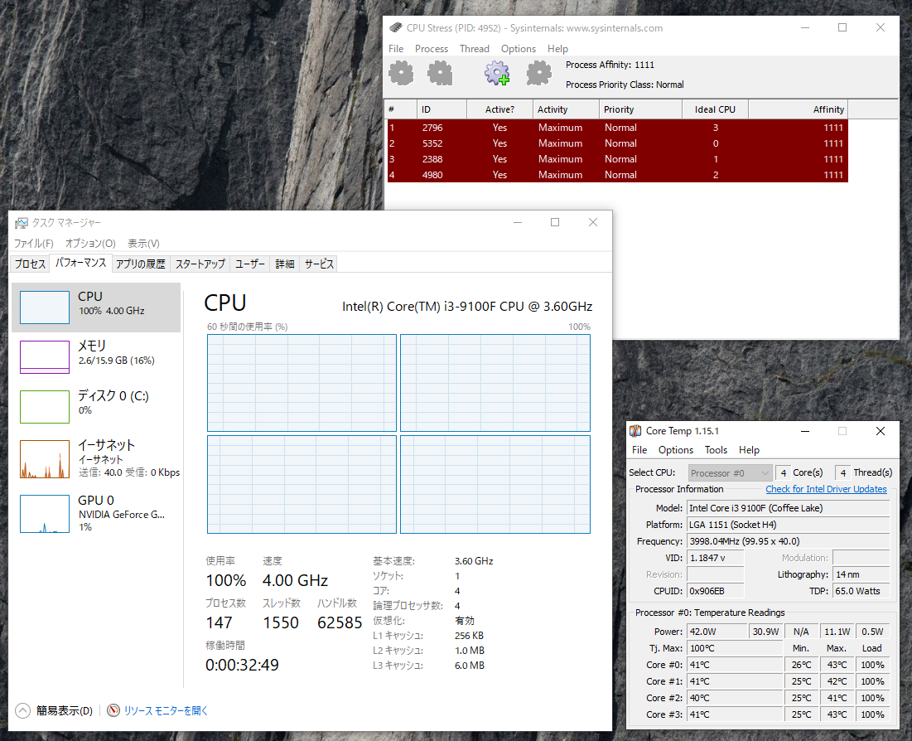Sort threads by the Activity column header
Image resolution: width=912 pixels, height=741 pixels.
566,109
